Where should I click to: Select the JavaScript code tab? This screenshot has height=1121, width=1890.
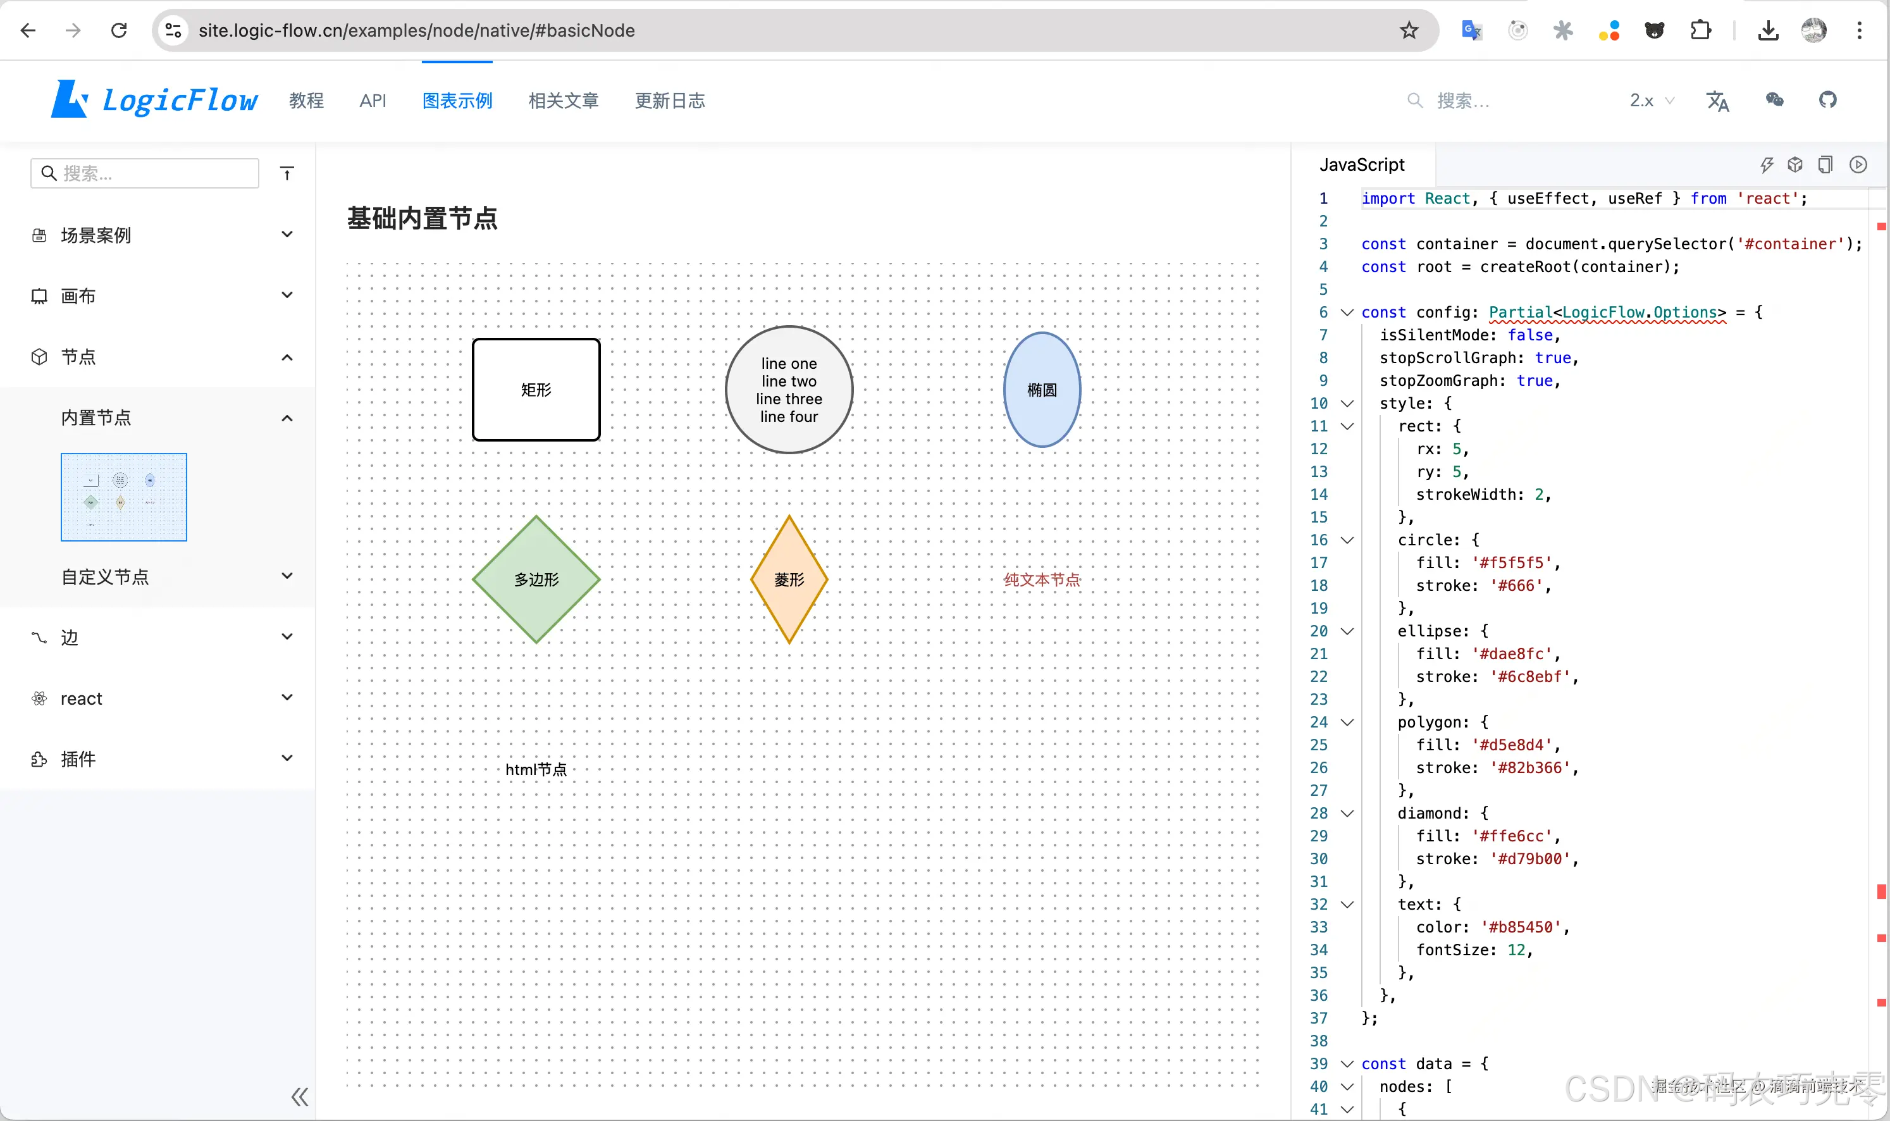point(1362,164)
